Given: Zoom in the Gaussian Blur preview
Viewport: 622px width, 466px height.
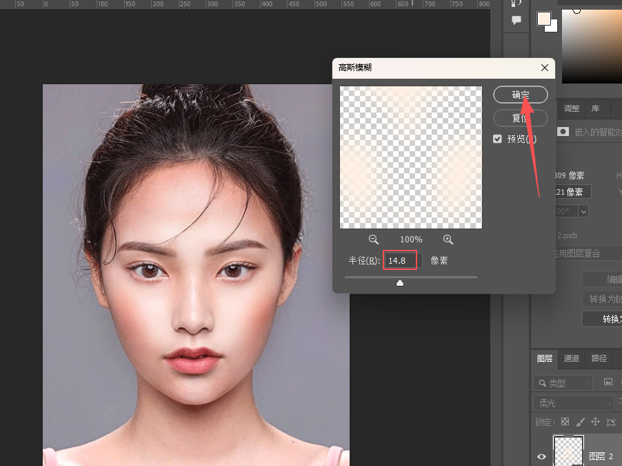Looking at the screenshot, I should click(x=448, y=239).
